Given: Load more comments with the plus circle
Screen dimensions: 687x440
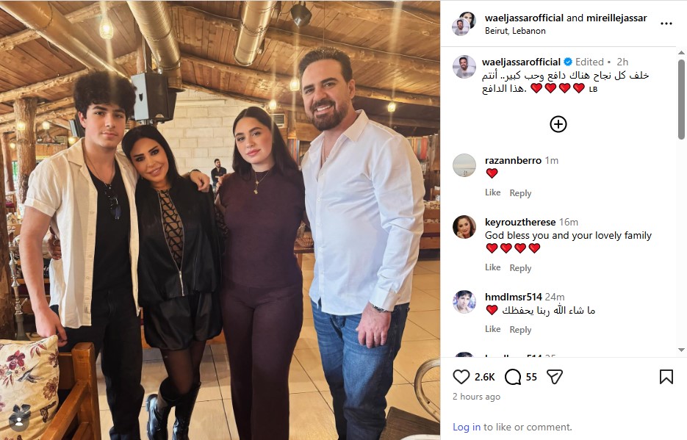Looking at the screenshot, I should (558, 124).
